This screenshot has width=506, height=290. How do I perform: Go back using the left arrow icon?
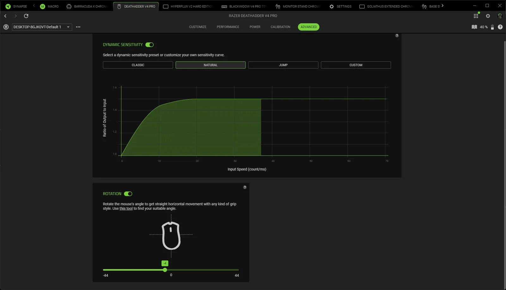pyautogui.click(x=5, y=16)
